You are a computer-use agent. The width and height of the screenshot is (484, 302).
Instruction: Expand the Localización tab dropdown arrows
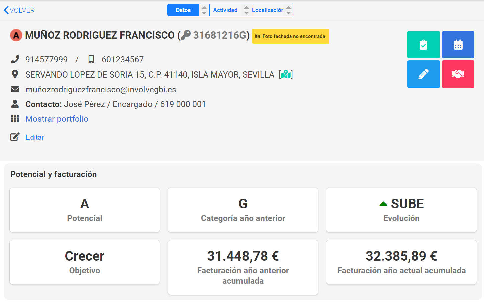[x=288, y=10]
